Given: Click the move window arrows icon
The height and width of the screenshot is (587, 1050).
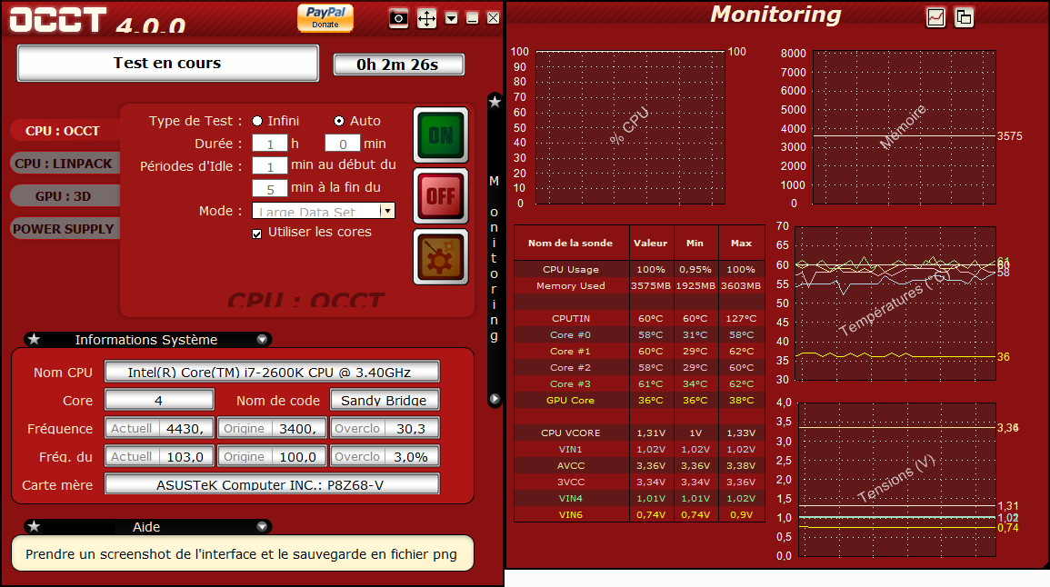Looking at the screenshot, I should coord(426,18).
